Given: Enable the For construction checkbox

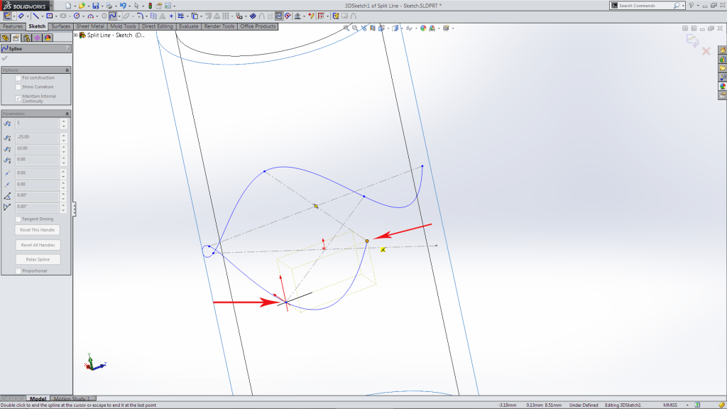Looking at the screenshot, I should point(19,77).
